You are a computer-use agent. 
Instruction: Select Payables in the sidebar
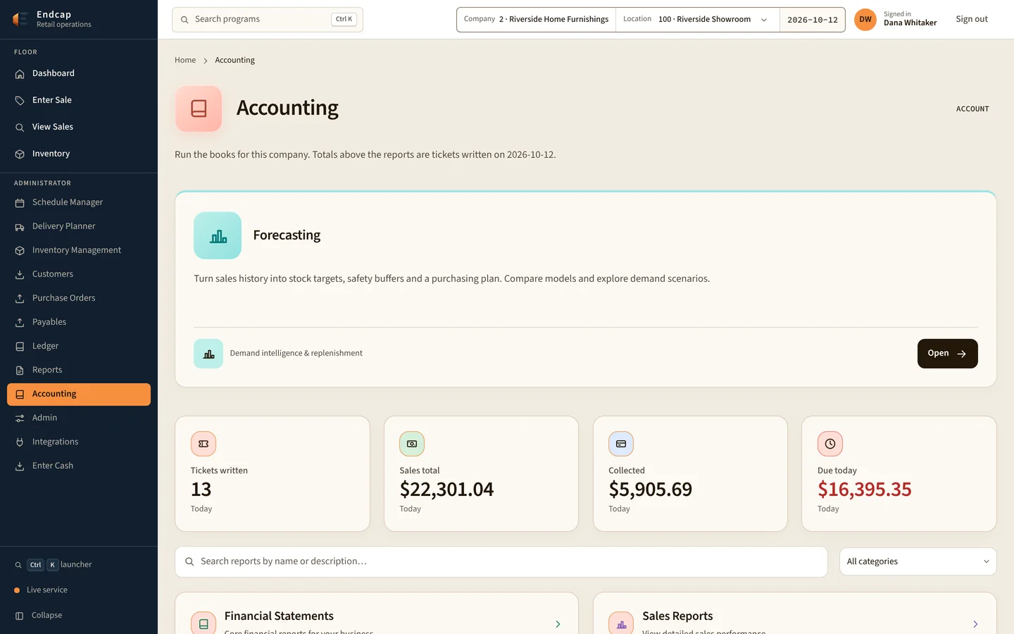point(79,322)
